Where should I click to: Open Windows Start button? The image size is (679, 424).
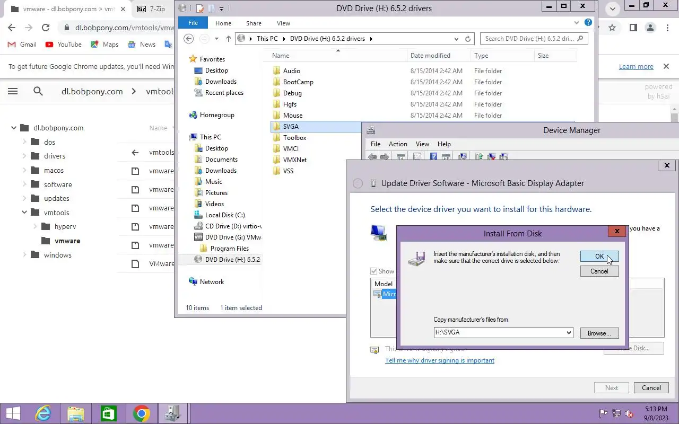[x=13, y=413]
